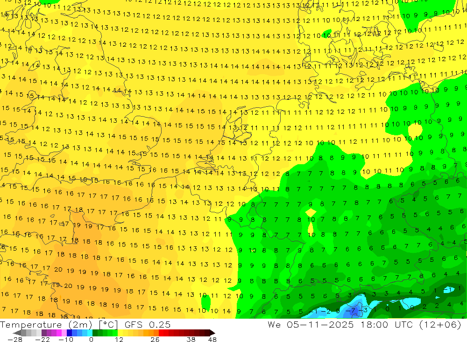The image size is (467, 342).
Task: Click the "26" legend scale label
Action: 155,340
